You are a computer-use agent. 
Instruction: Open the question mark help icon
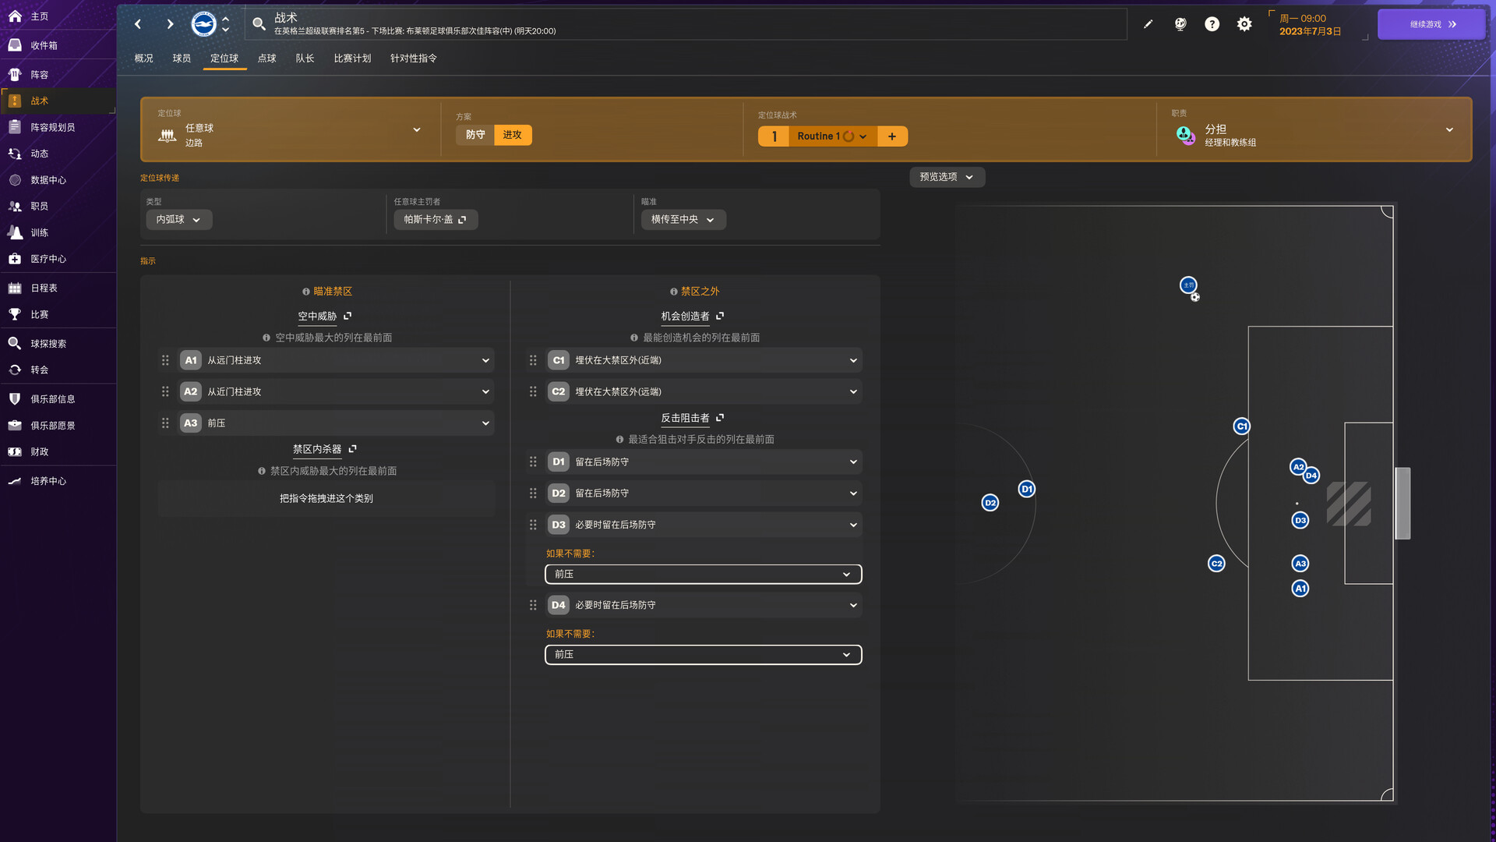(1212, 24)
